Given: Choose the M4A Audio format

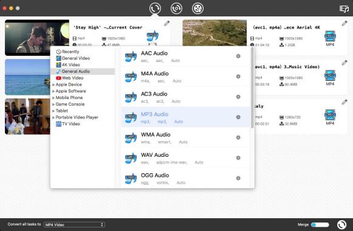Looking at the screenshot, I should (185, 77).
